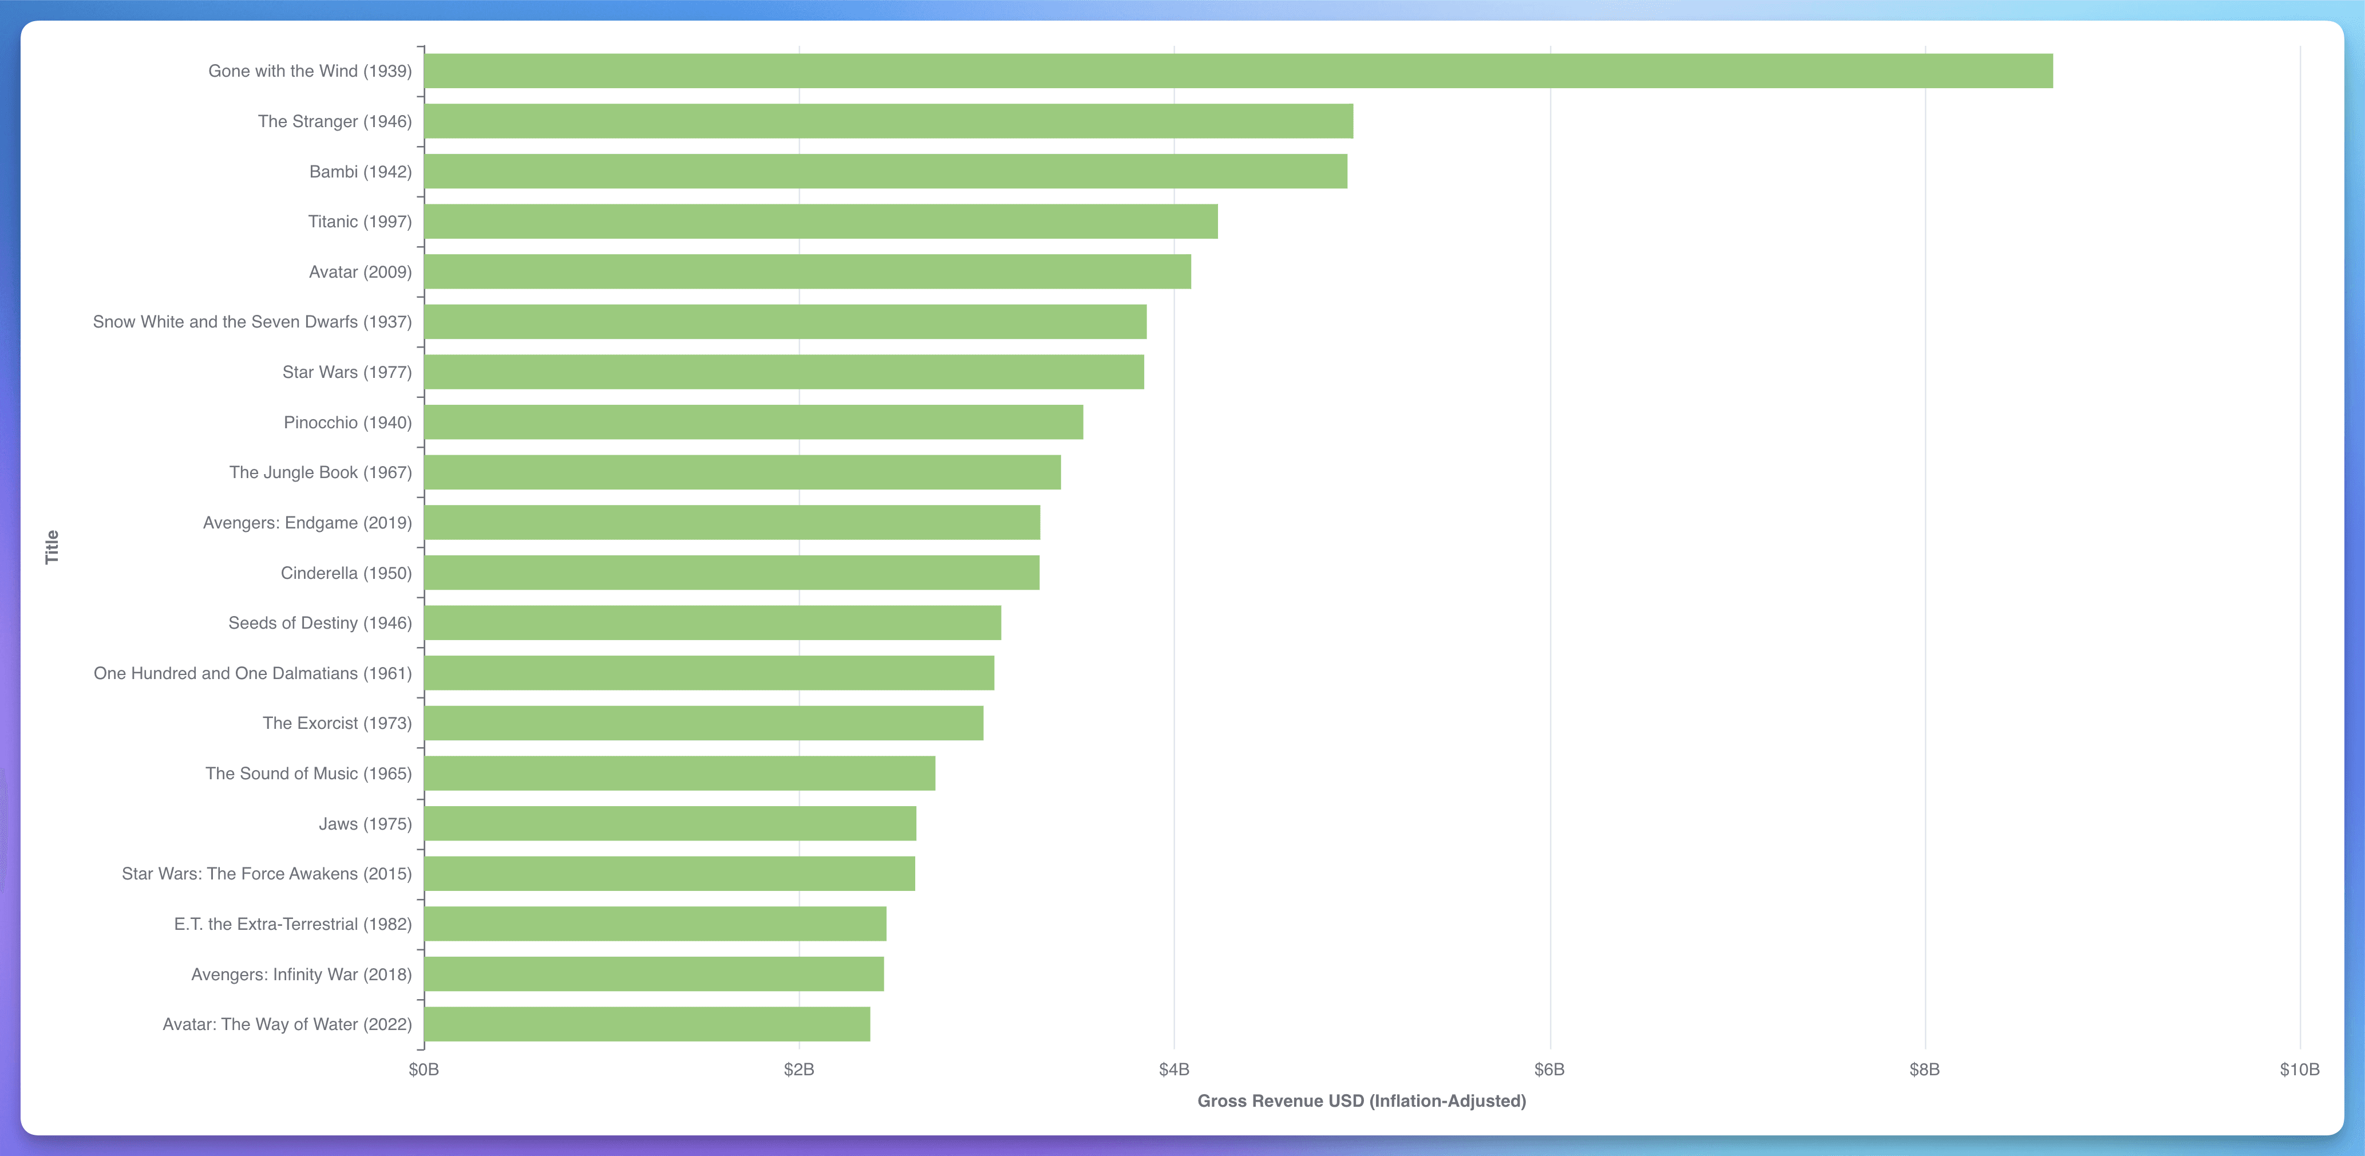
Task: Click One Hundred and One Dalmatians bar
Action: point(709,673)
